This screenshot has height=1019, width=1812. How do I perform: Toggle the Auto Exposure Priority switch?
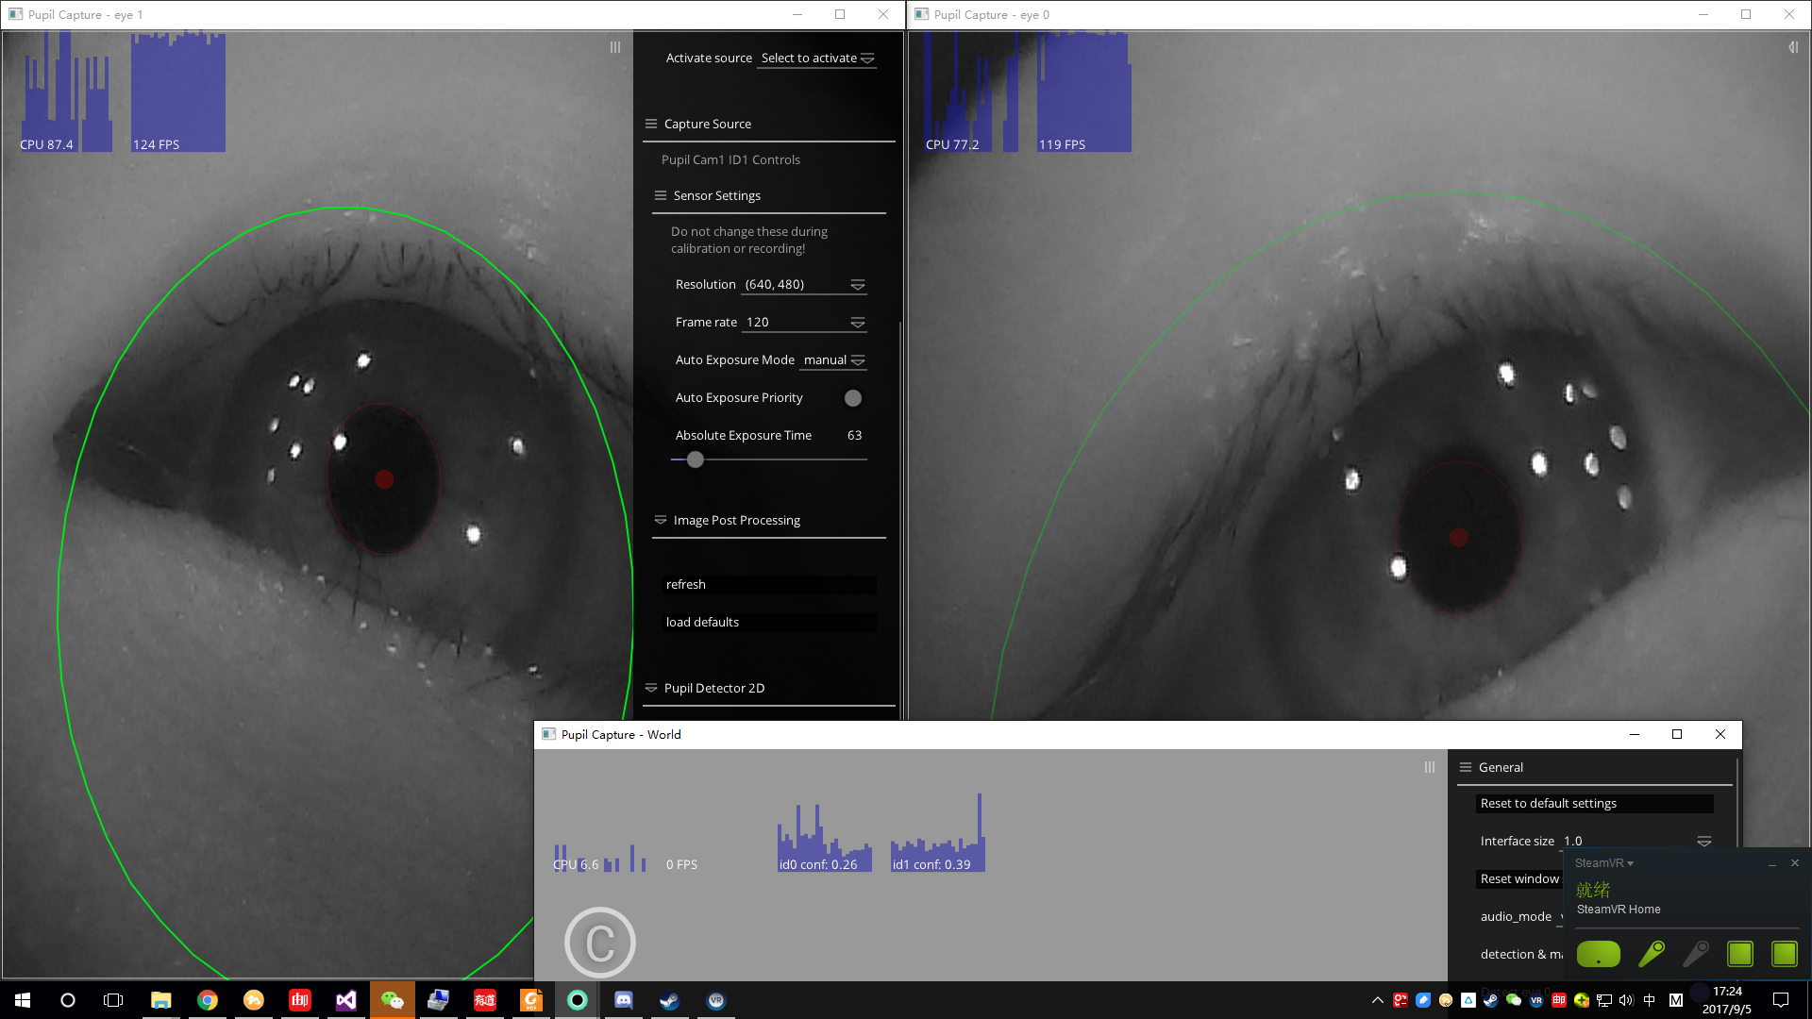853,398
